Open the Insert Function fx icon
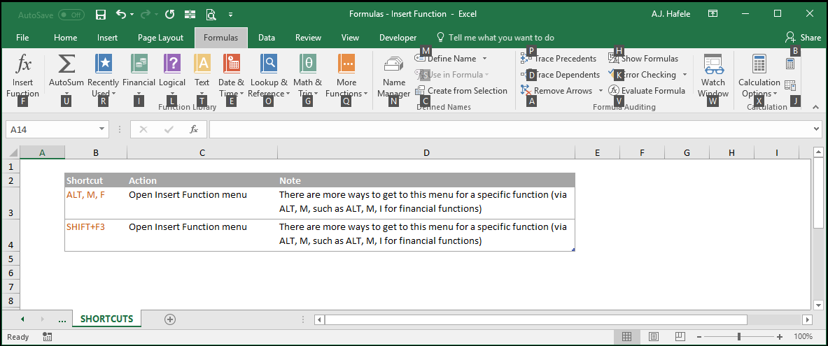The width and height of the screenshot is (828, 346). (x=22, y=64)
